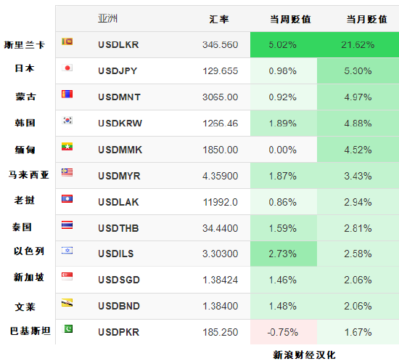Image resolution: width=399 pixels, height=364 pixels.
Task: Sort by the 汇率 column header
Action: [219, 20]
